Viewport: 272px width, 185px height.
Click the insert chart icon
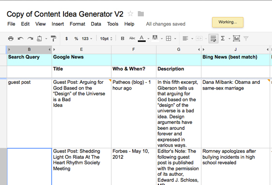click(237, 38)
